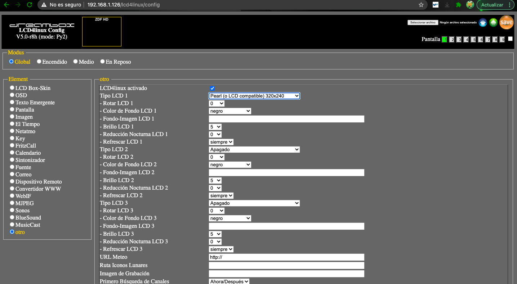Open the browser profile avatar
The width and height of the screenshot is (517, 284).
coord(470,5)
